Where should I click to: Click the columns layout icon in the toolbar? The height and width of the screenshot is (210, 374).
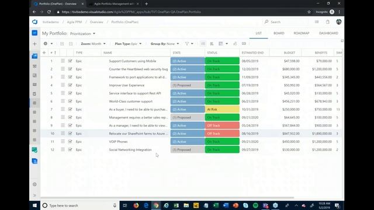pos(221,44)
